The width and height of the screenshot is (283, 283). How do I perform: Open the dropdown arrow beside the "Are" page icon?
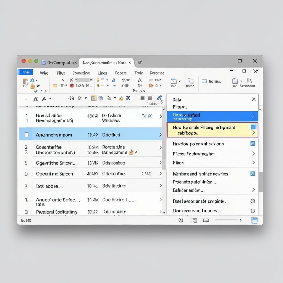tap(241, 81)
